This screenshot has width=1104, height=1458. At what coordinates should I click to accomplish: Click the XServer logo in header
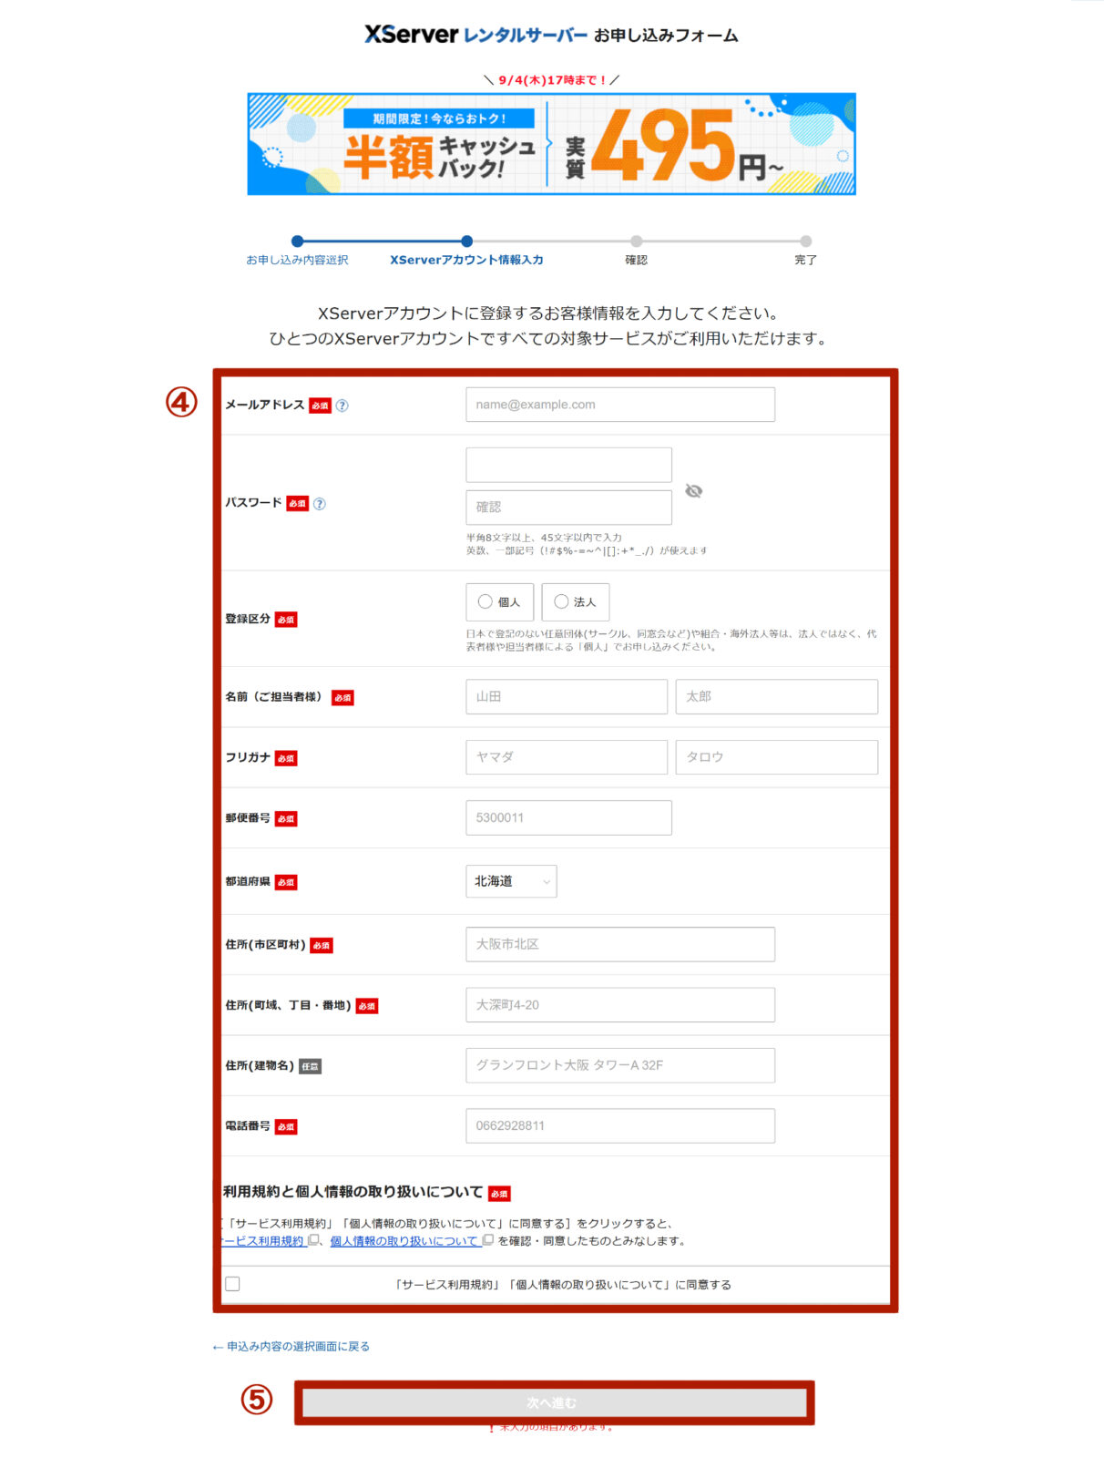411,35
